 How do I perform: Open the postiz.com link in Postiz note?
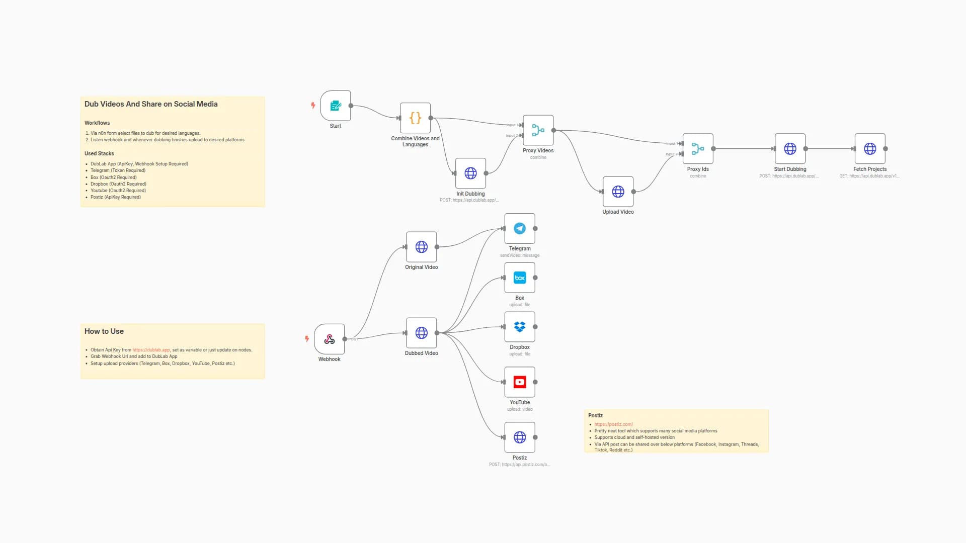point(613,424)
